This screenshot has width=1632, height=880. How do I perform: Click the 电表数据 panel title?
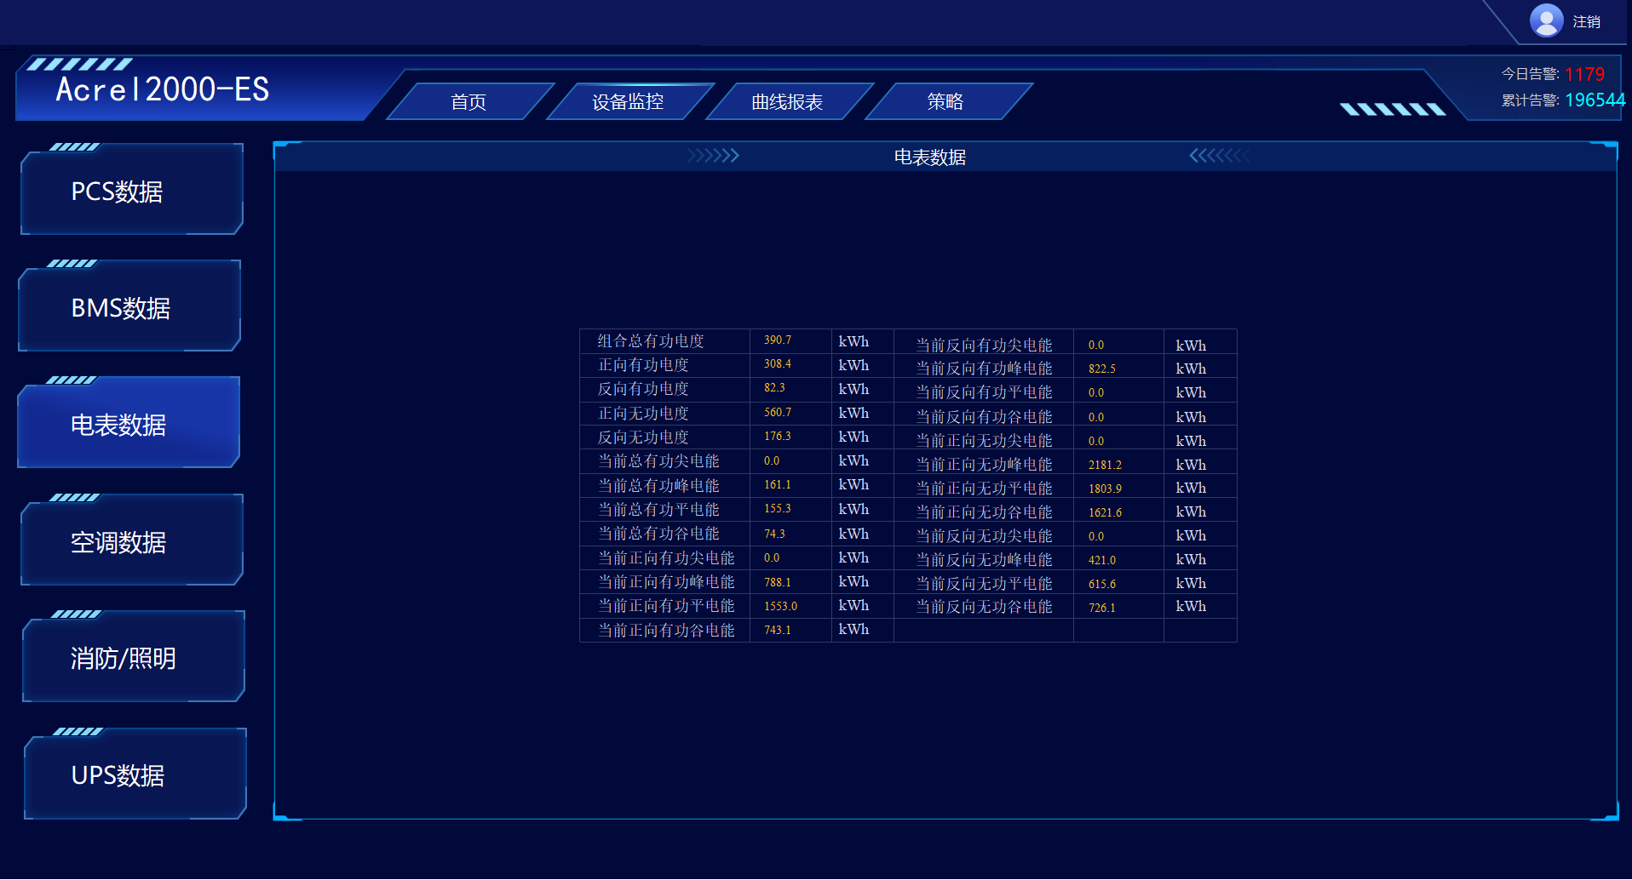(930, 157)
